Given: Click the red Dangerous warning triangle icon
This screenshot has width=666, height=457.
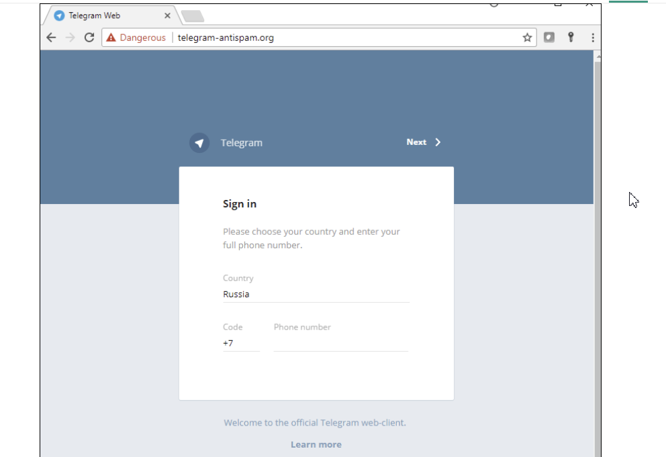Looking at the screenshot, I should 111,38.
